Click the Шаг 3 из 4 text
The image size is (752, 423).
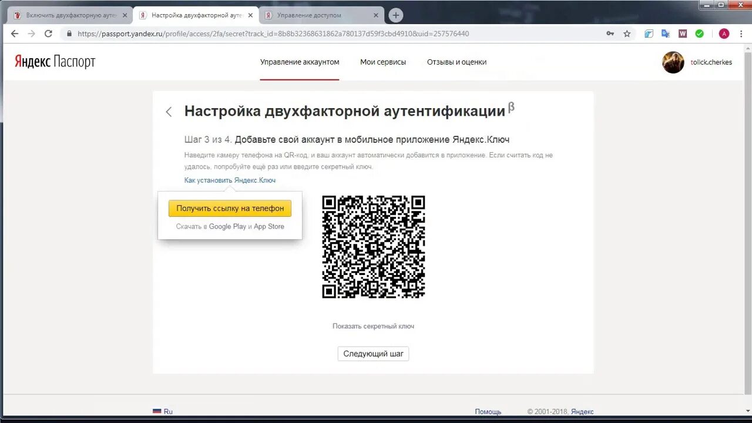tap(209, 140)
